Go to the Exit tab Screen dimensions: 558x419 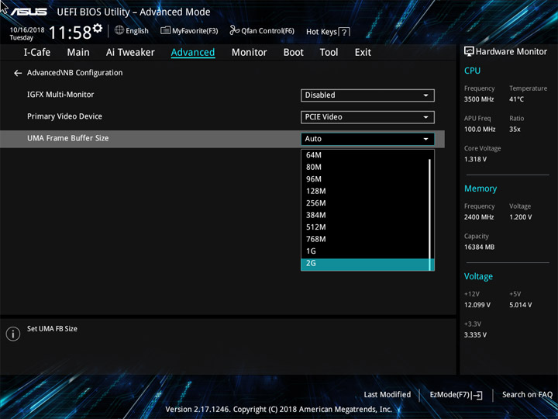click(x=363, y=53)
